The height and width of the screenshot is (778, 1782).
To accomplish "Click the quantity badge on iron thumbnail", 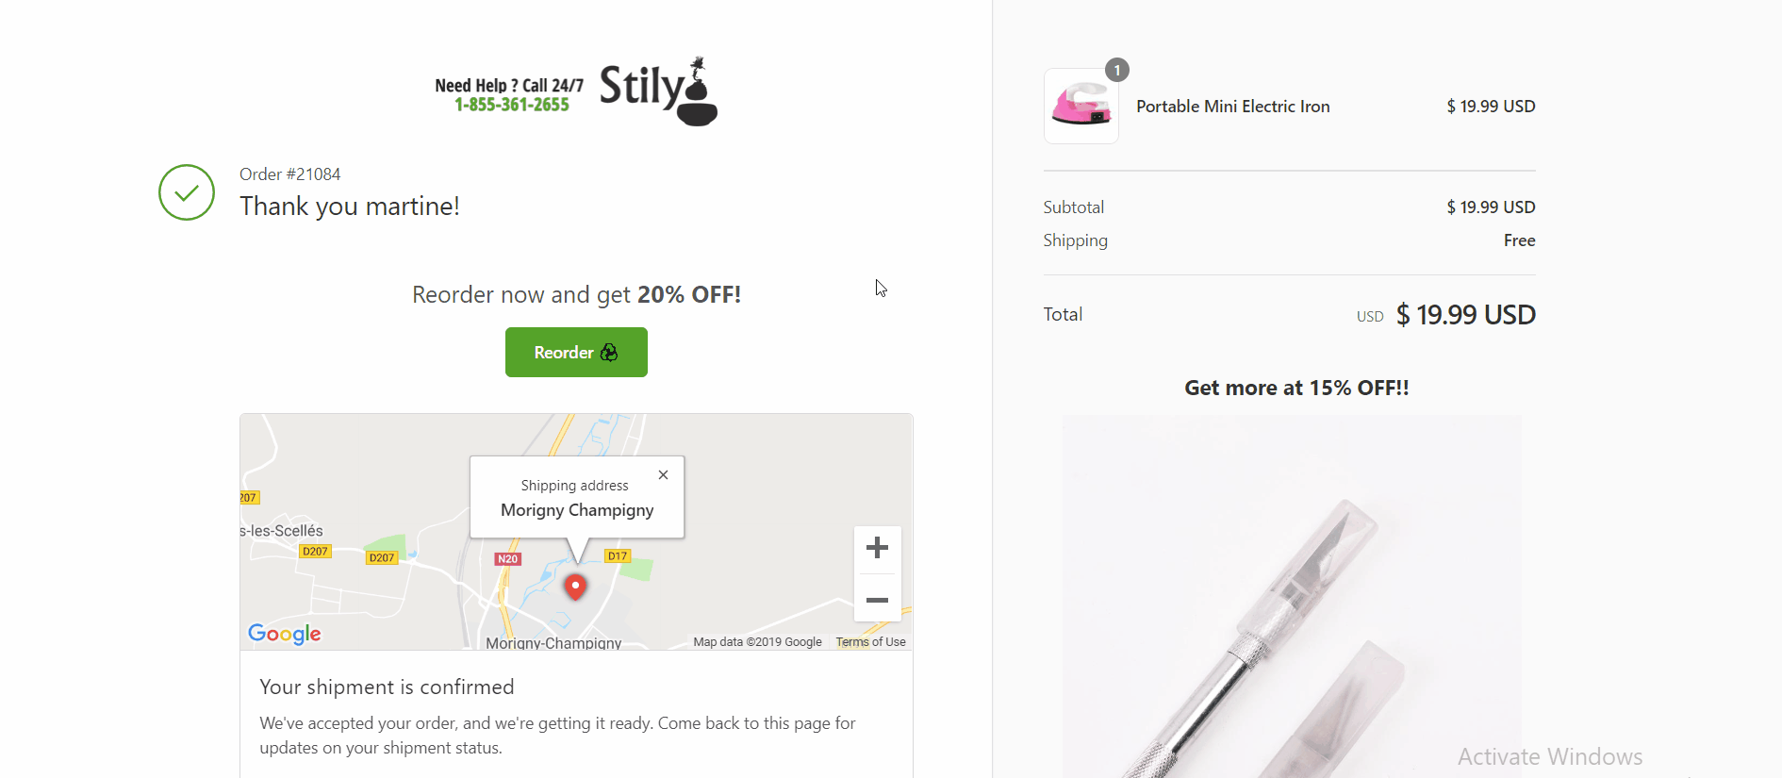I will [x=1117, y=70].
